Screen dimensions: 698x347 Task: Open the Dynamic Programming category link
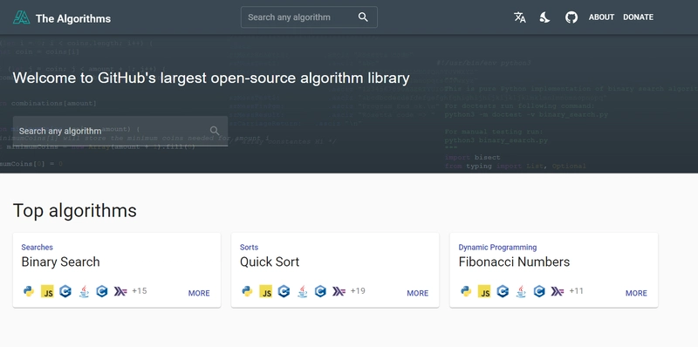(497, 248)
